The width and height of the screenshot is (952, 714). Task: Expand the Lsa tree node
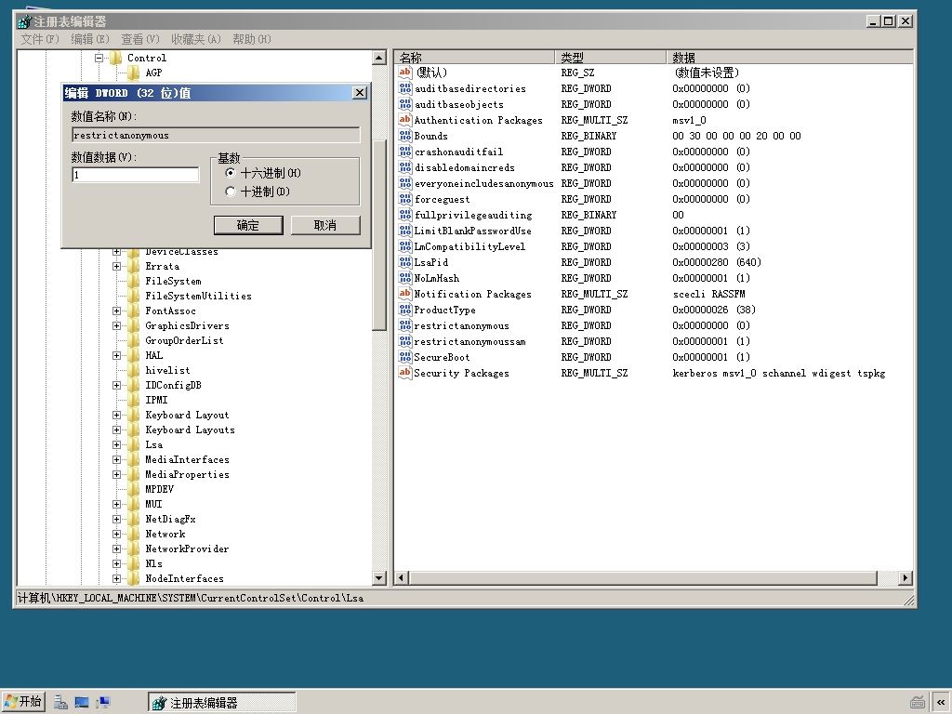[116, 445]
